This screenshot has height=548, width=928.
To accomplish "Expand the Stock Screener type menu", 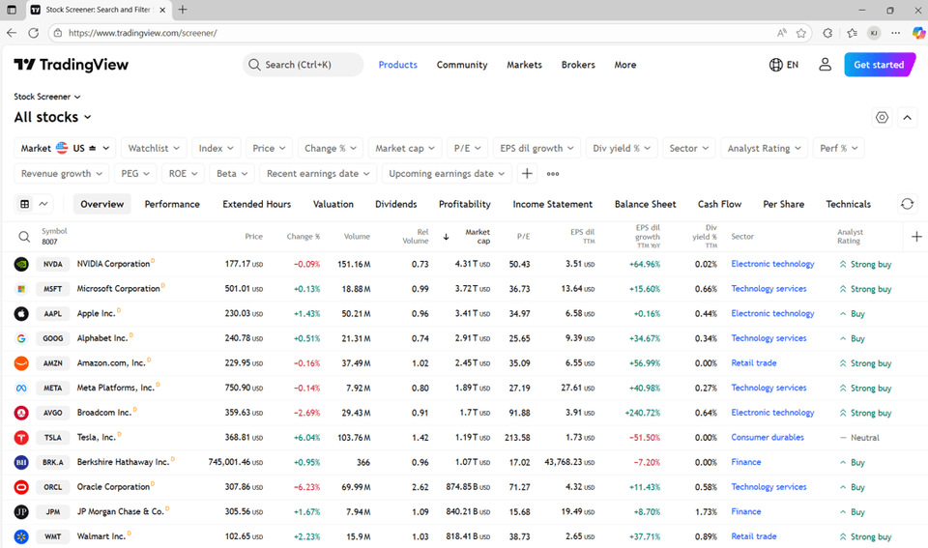I will (x=46, y=97).
